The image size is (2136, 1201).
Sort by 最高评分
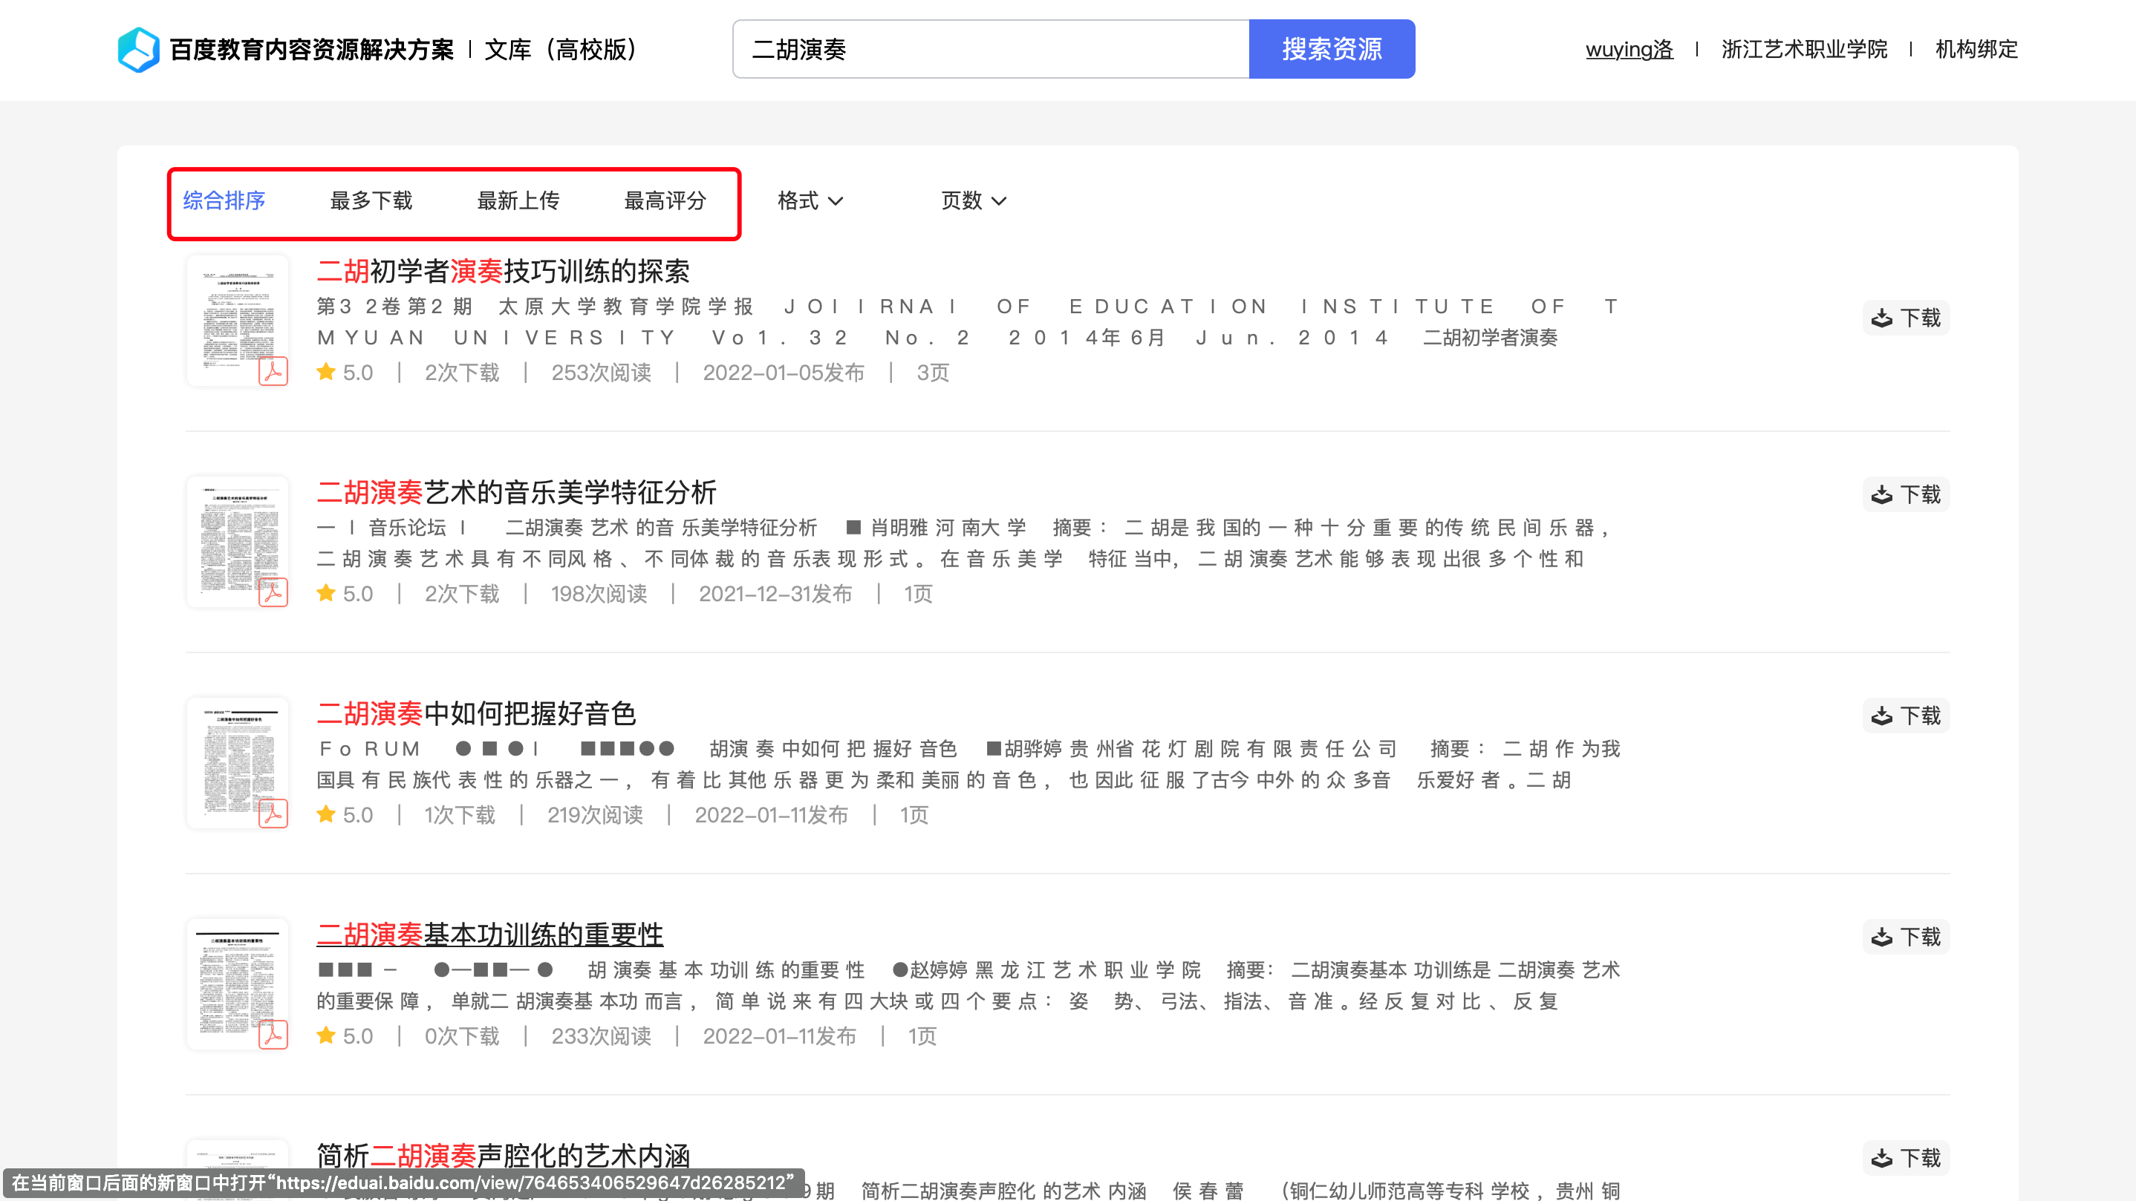pyautogui.click(x=665, y=200)
